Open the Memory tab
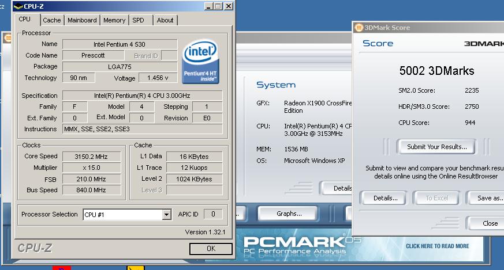 (x=114, y=20)
